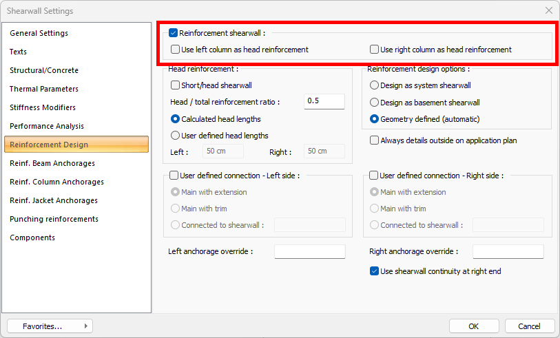The width and height of the screenshot is (560, 338).
Task: Click the OK button
Action: pyautogui.click(x=473, y=326)
